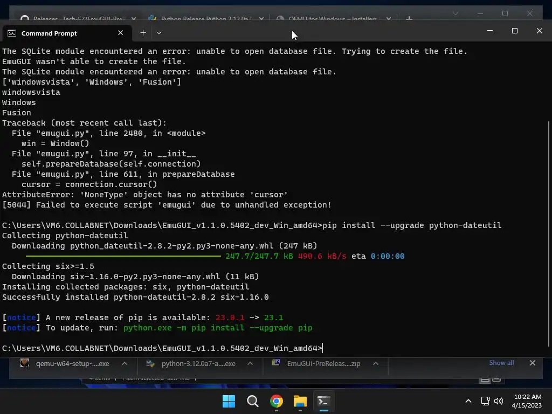Maximize the Command Prompt window
552x414 pixels.
coord(515,31)
